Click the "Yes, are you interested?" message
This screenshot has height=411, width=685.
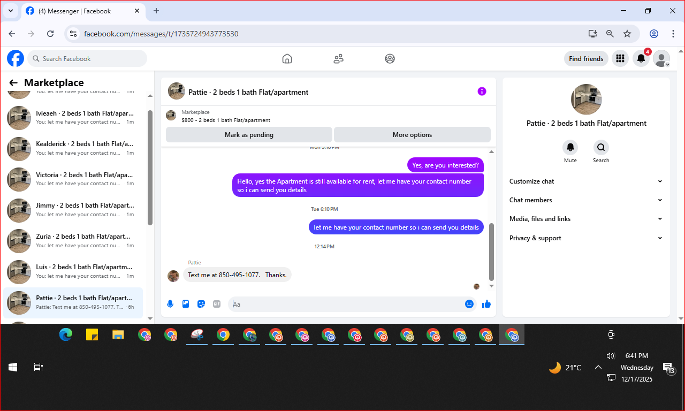click(x=445, y=165)
